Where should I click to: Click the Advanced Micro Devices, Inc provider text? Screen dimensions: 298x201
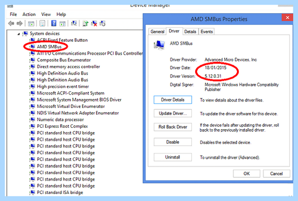click(231, 60)
